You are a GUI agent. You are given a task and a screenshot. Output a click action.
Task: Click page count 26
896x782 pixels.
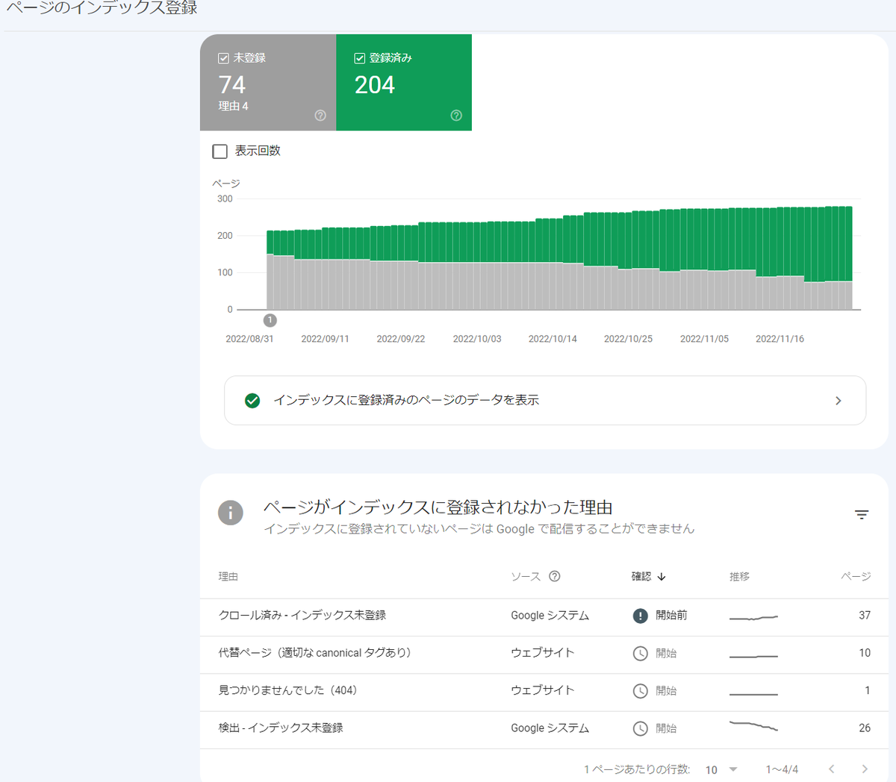pos(865,728)
